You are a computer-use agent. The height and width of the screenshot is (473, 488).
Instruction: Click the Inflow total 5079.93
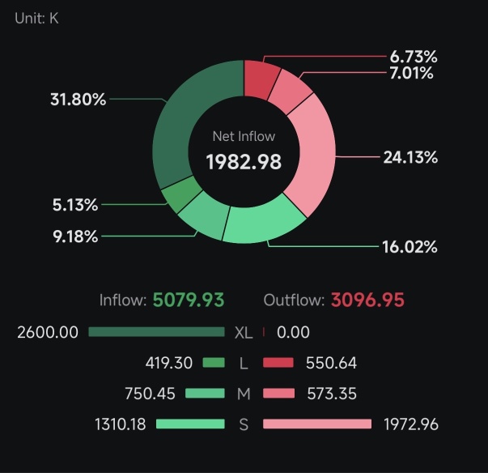(x=189, y=300)
